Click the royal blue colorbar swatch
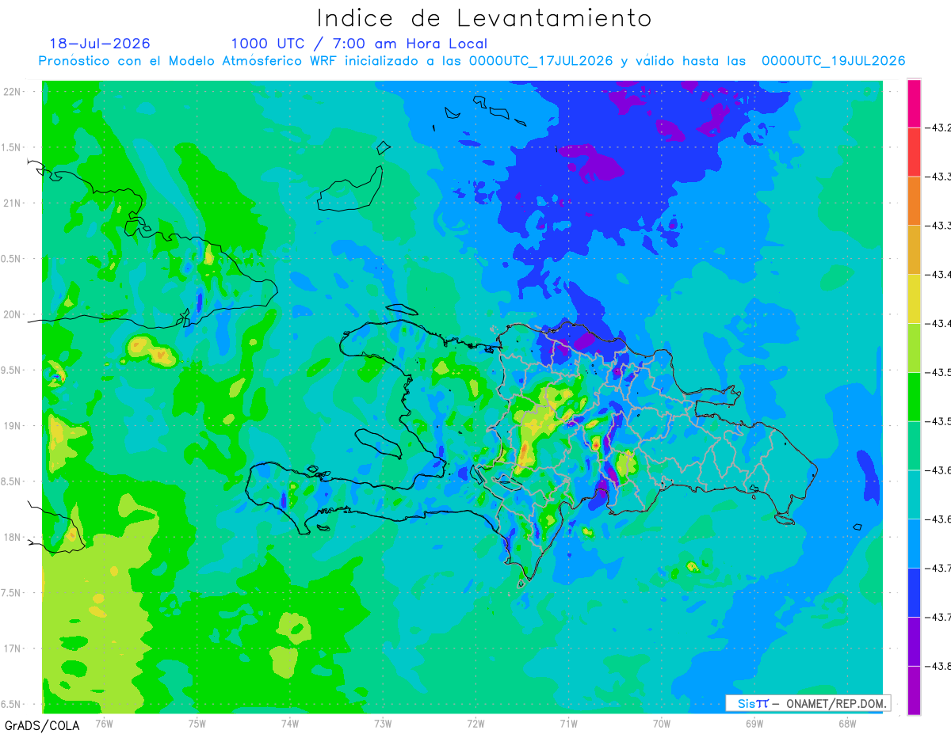 [914, 592]
